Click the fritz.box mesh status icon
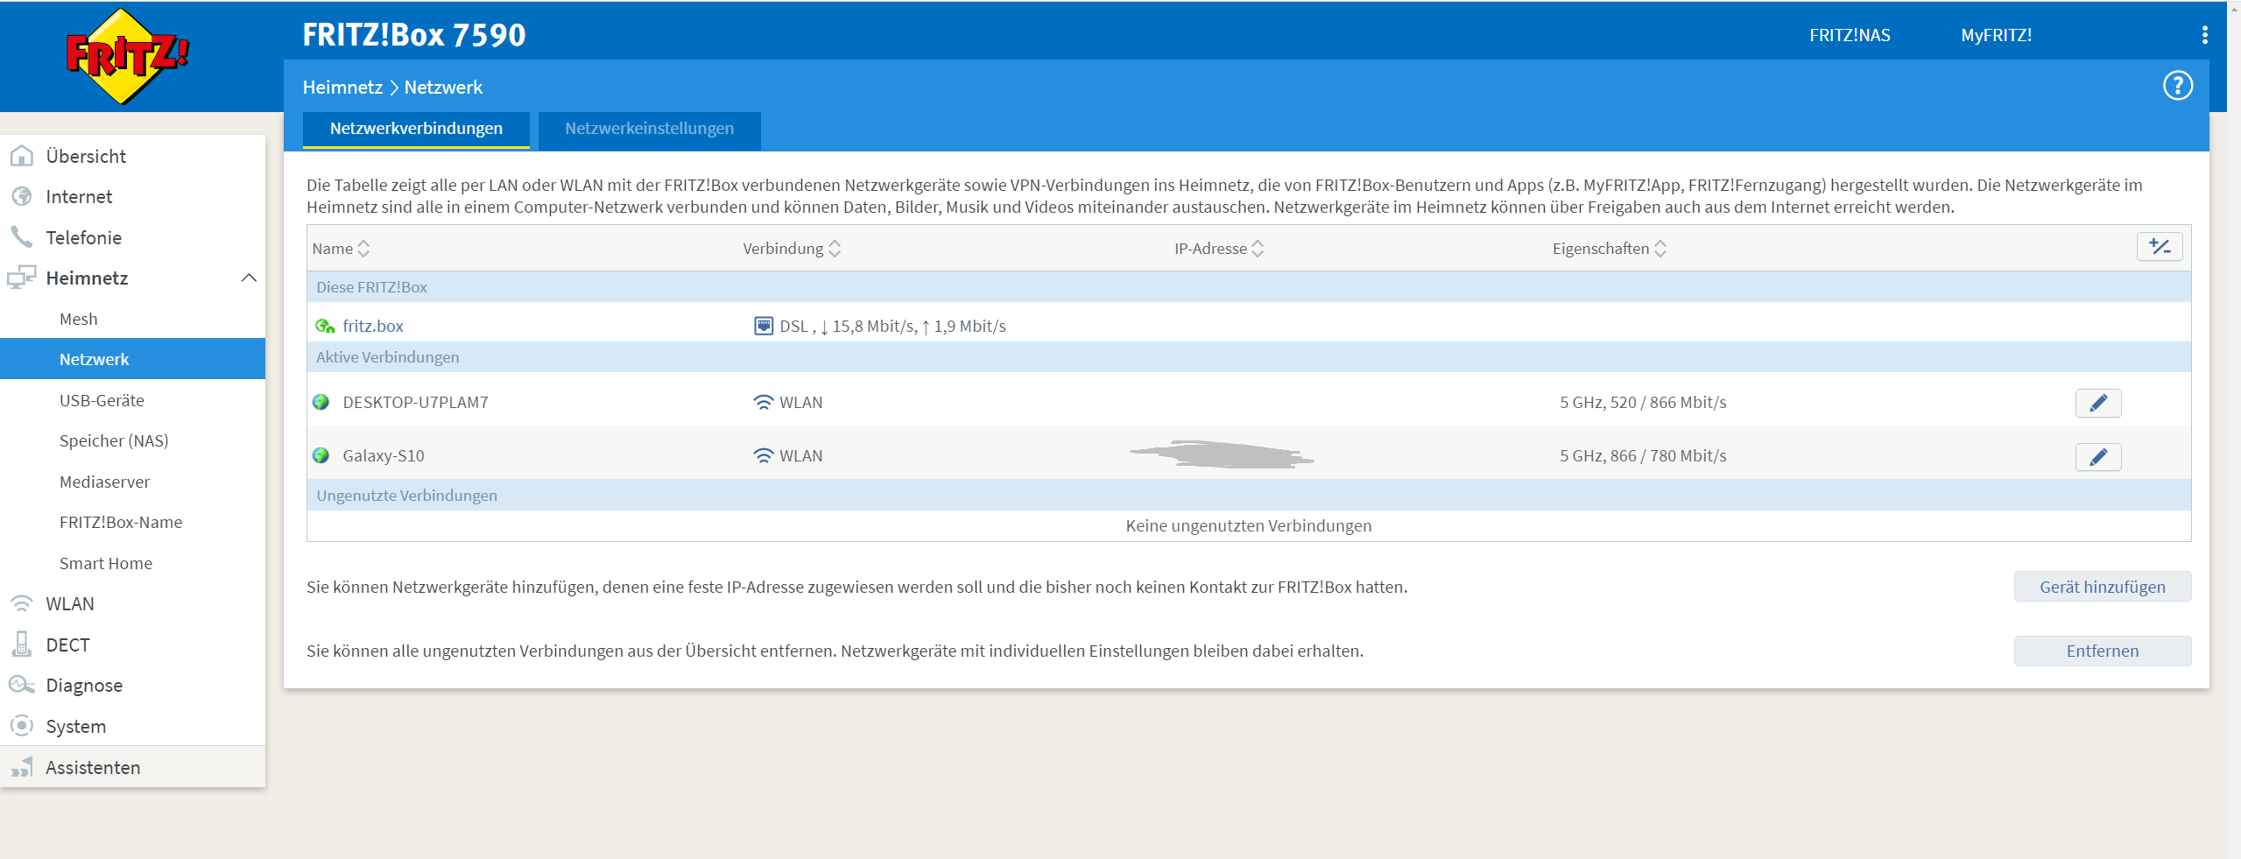2241x859 pixels. click(324, 326)
